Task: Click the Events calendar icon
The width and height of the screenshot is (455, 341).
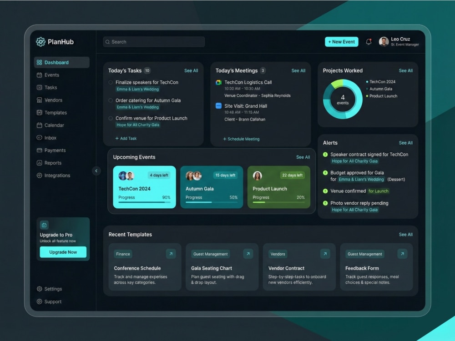Action: 39,75
